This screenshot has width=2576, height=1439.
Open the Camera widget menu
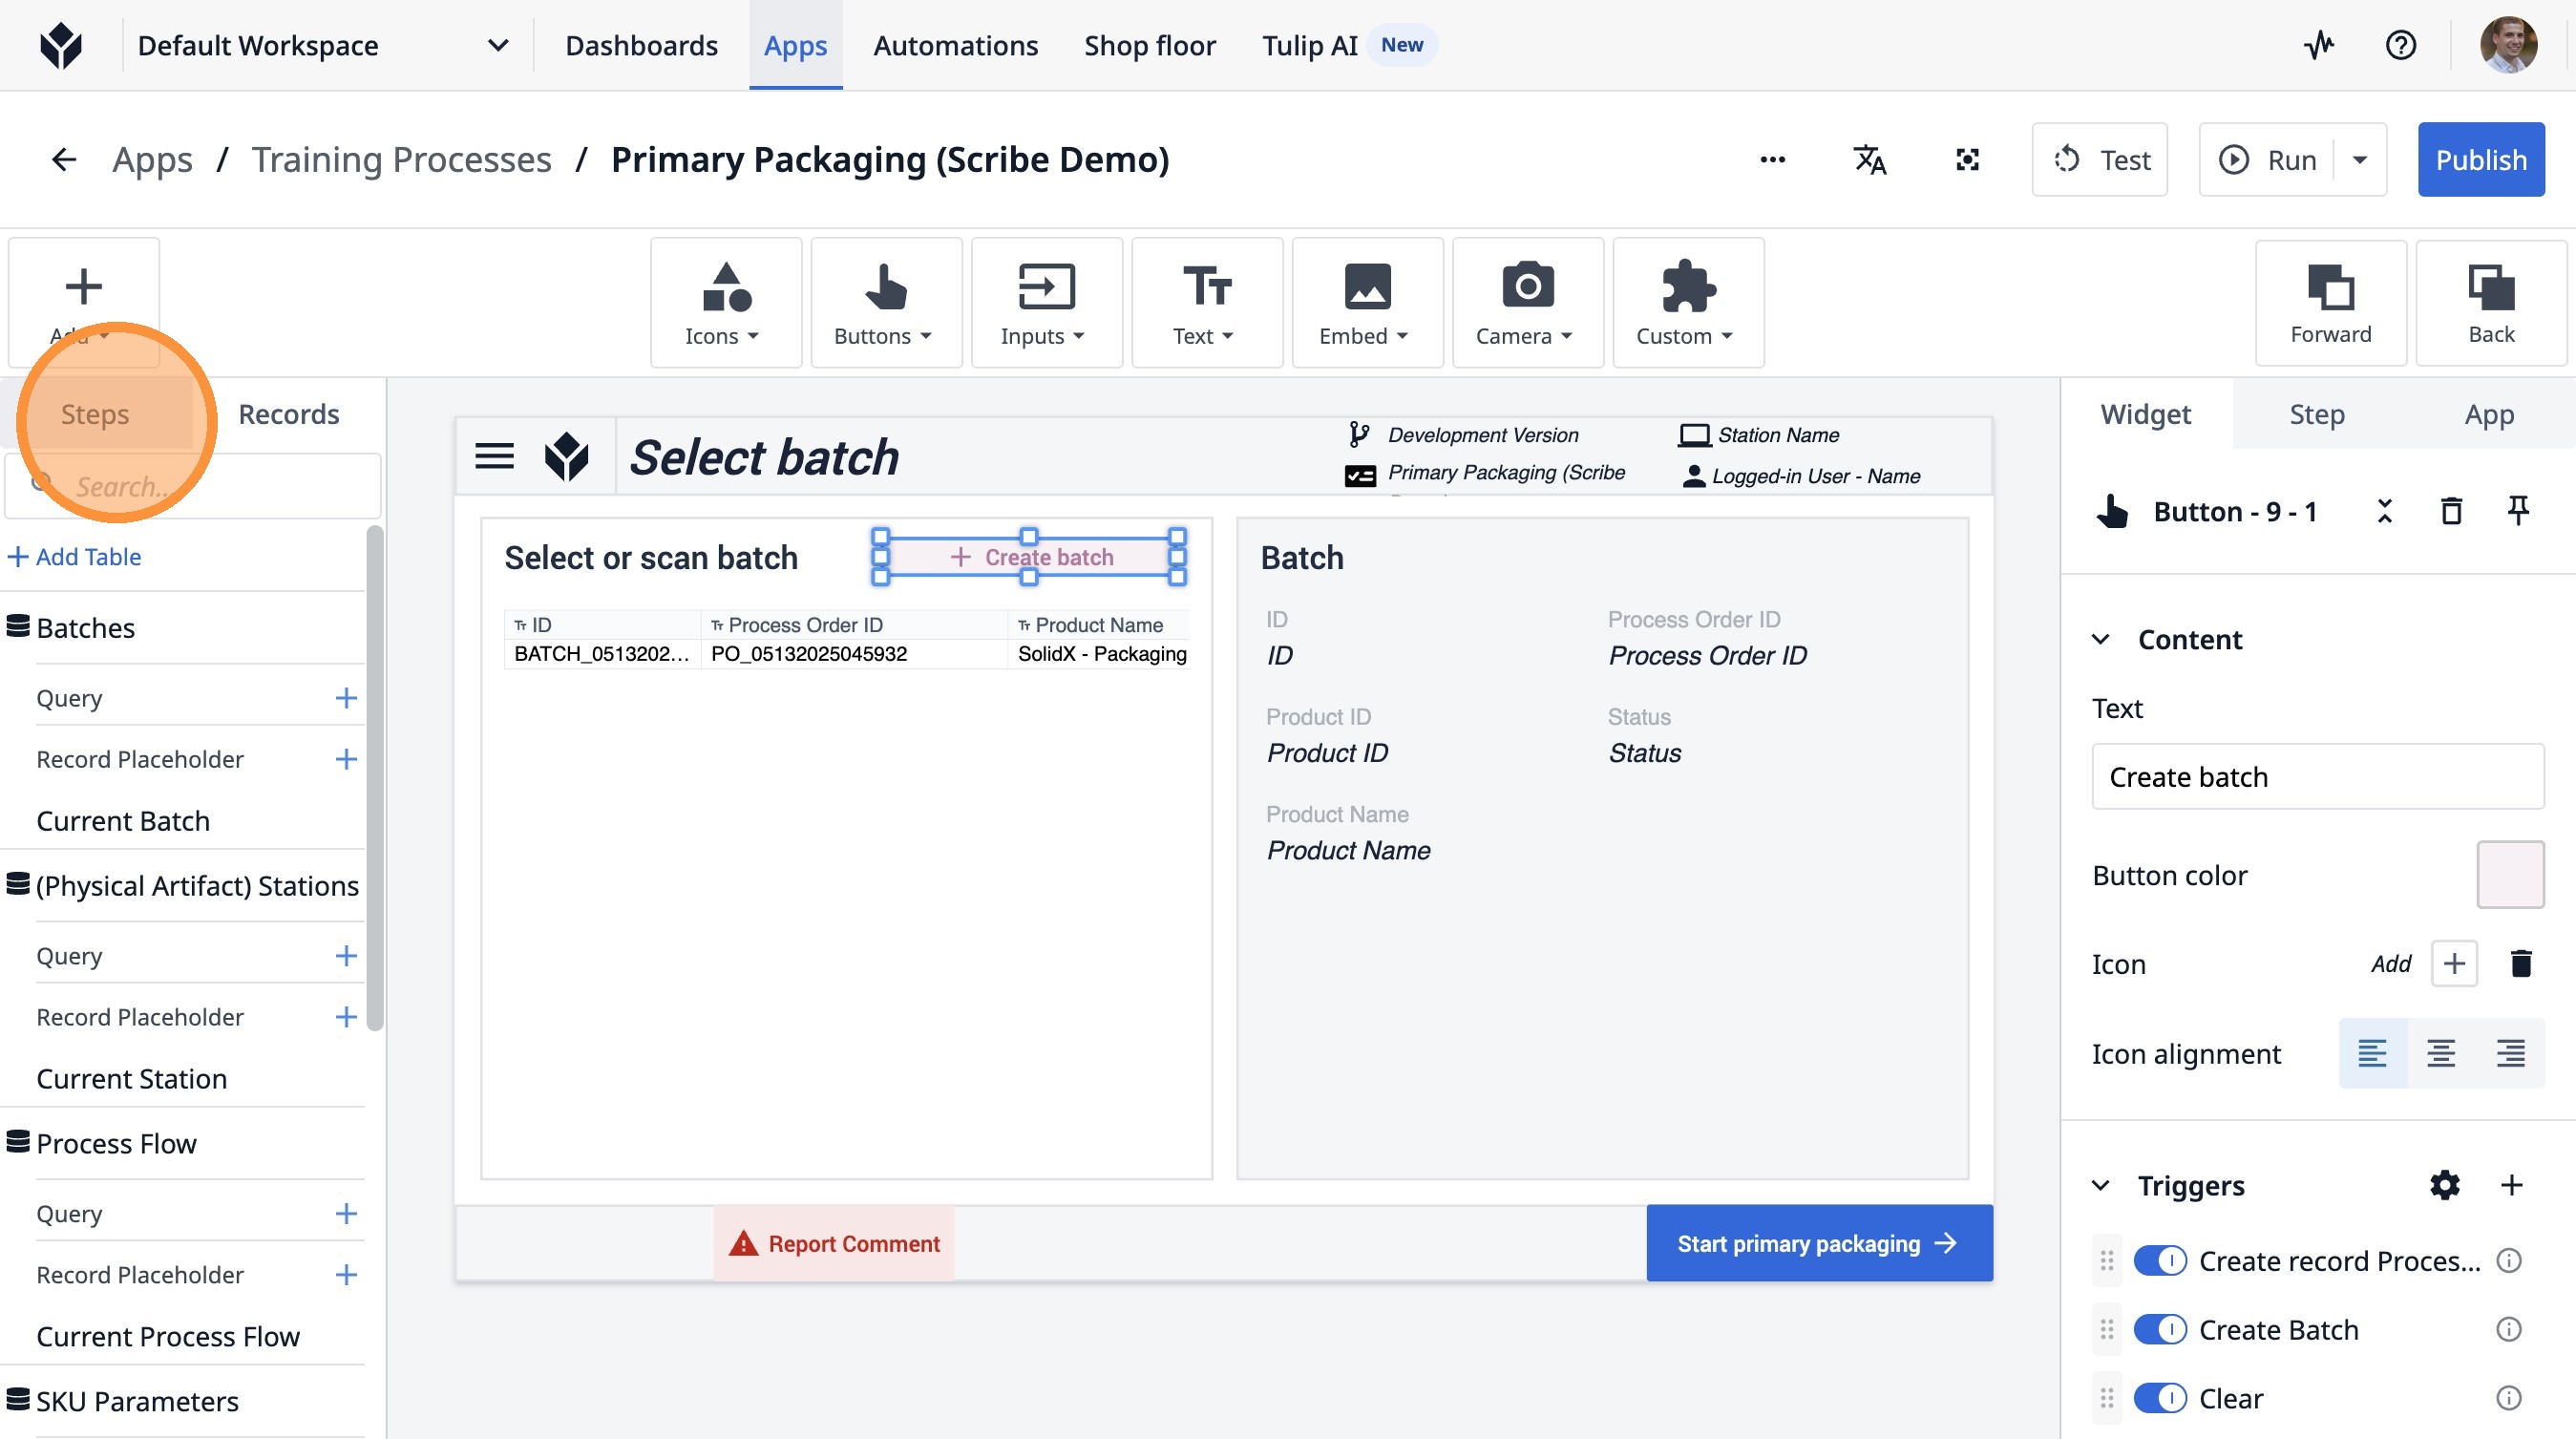click(1526, 303)
